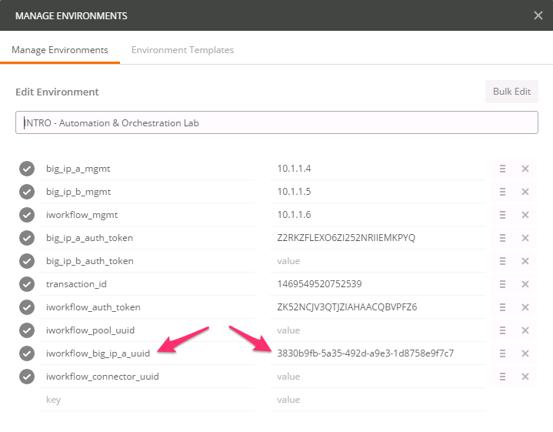Click the empty value field for big_ip_b_auth_token
This screenshot has width=553, height=432.
[378, 261]
